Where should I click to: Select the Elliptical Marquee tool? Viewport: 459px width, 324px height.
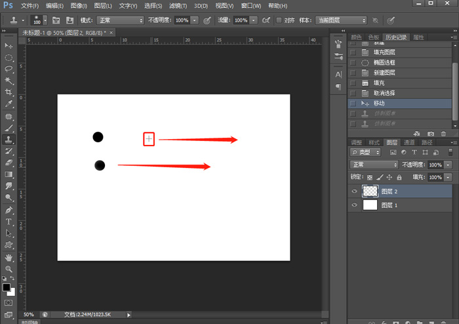9,57
